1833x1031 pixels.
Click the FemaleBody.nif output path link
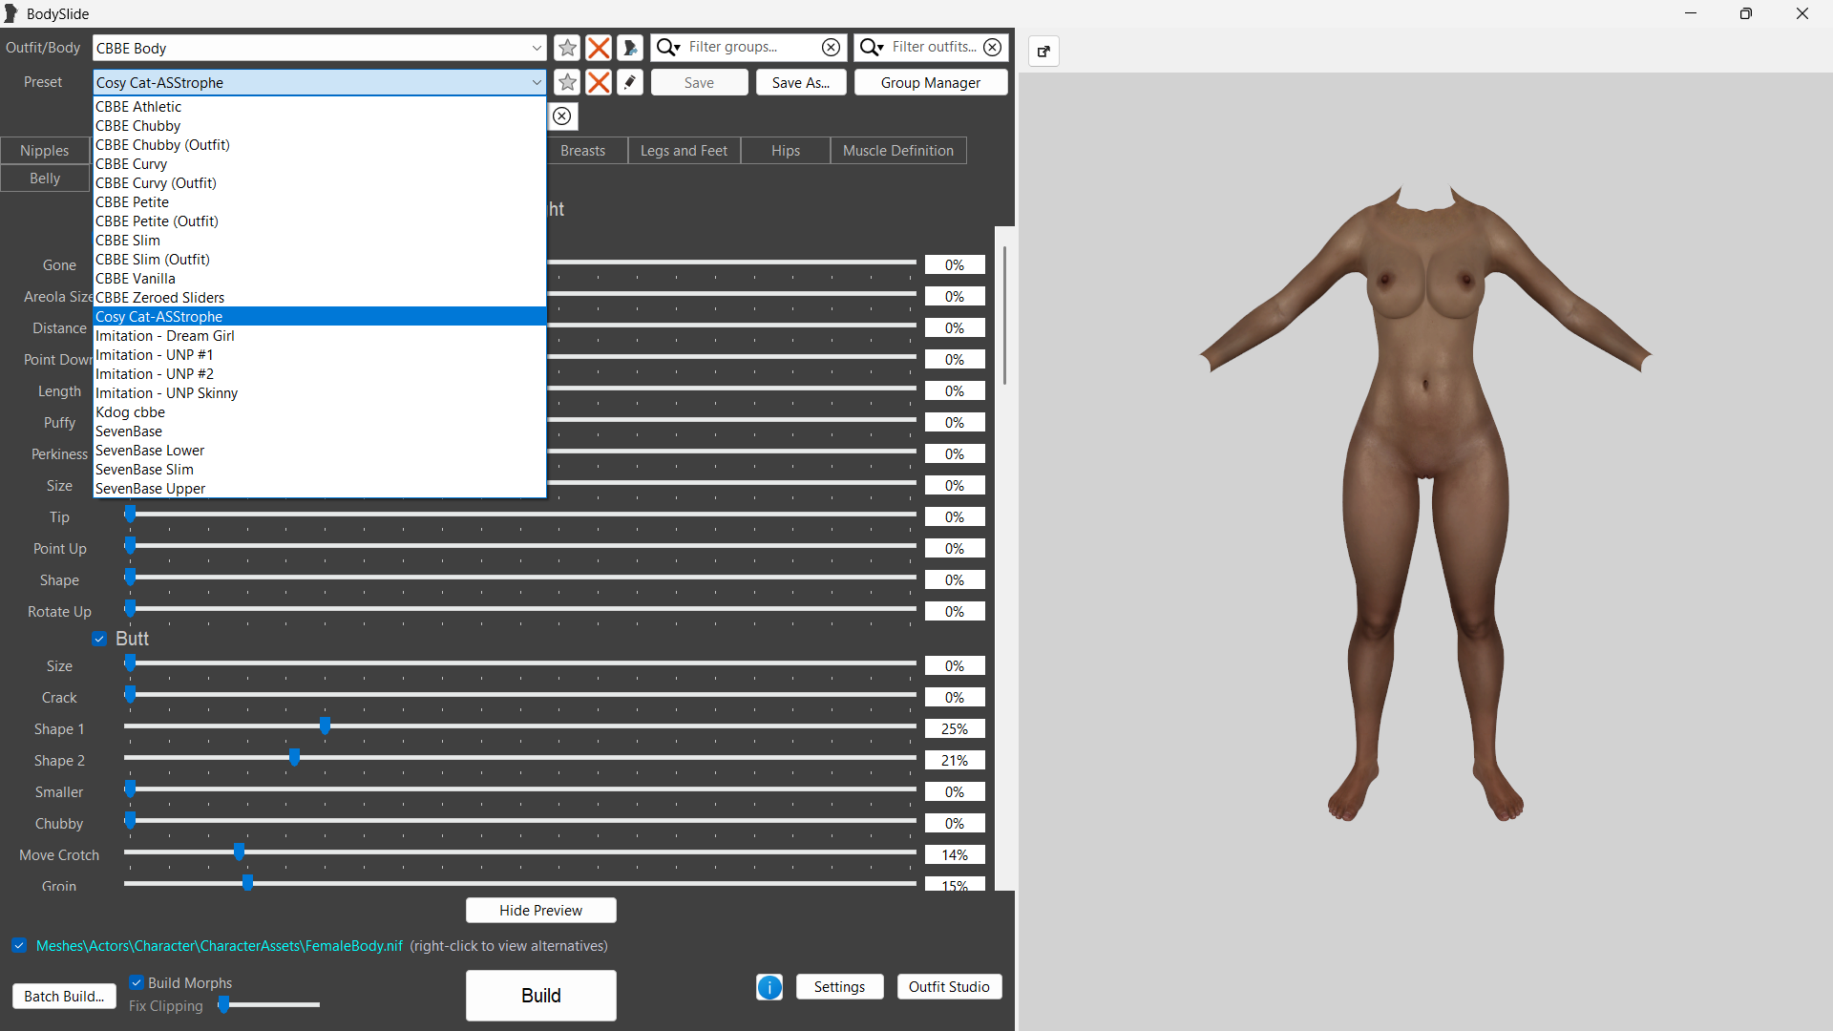pyautogui.click(x=220, y=946)
